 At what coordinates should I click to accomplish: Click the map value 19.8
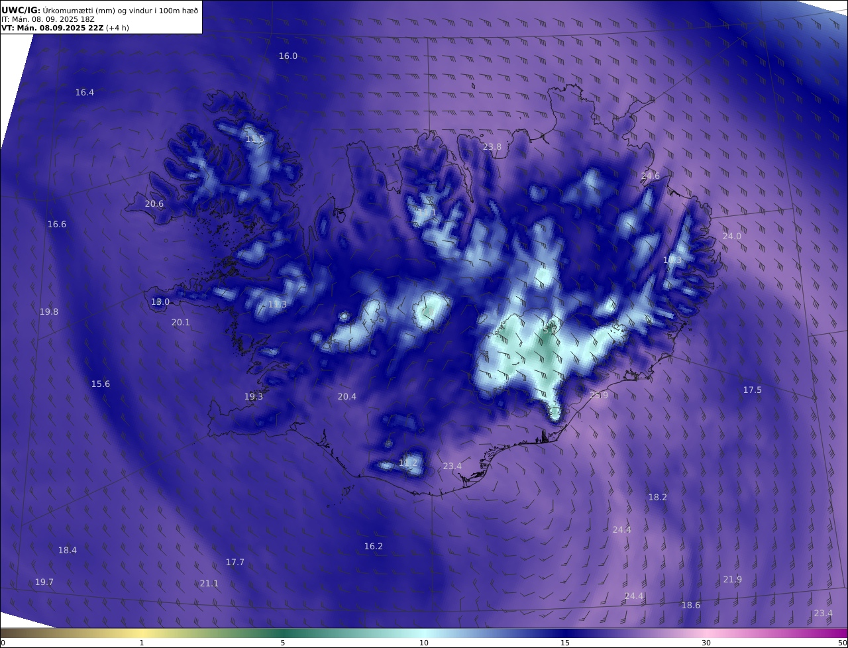[x=49, y=311]
